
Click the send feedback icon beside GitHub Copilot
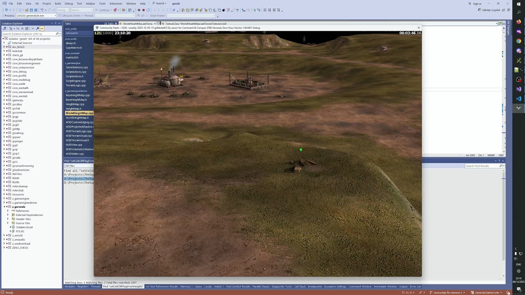click(509, 10)
